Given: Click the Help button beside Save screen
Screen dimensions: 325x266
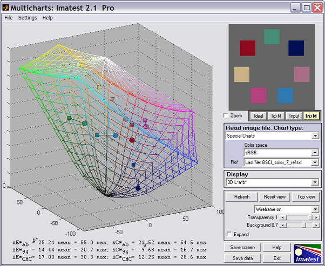Looking at the screenshot, I should (277, 247).
